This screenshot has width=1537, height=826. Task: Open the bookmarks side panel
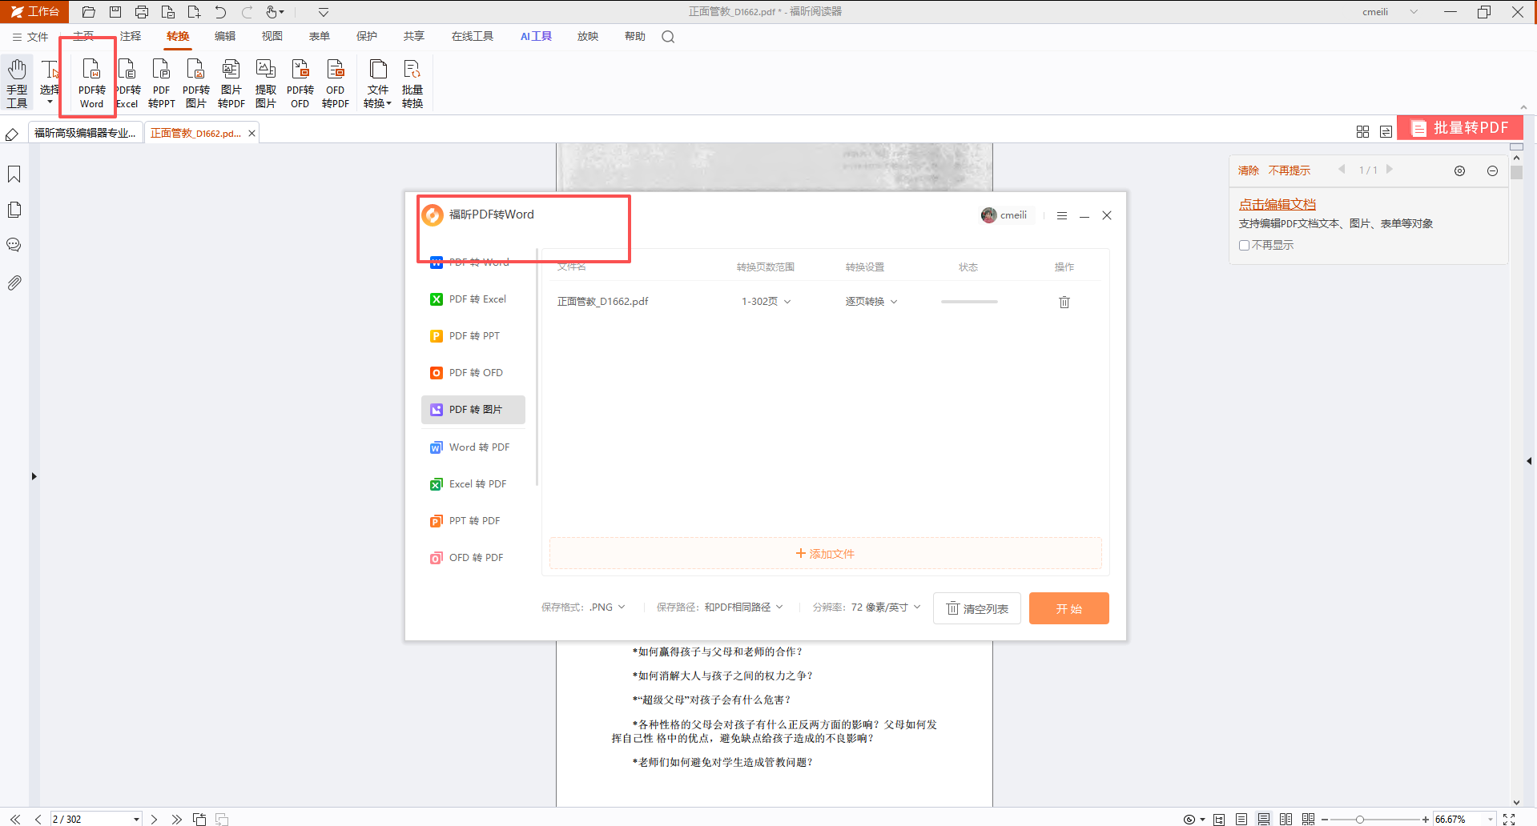[x=14, y=174]
